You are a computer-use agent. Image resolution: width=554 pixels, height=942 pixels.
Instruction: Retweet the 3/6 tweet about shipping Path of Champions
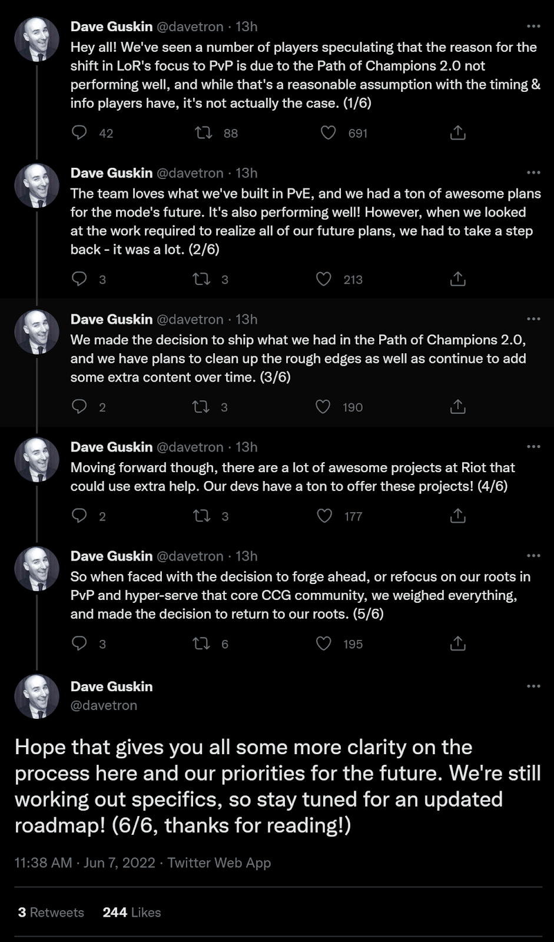coord(201,407)
